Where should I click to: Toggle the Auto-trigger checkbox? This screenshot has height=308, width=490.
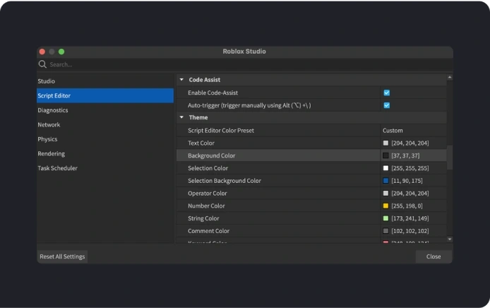(386, 105)
